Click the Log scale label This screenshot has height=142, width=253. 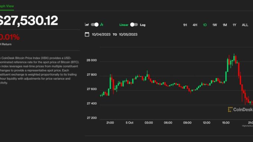[x=143, y=25]
